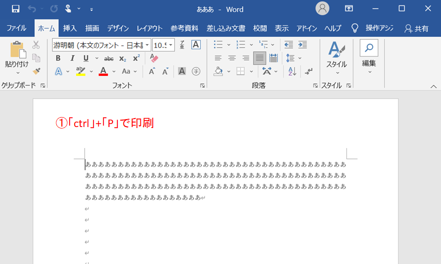Click the Save icon in the title bar
Screen dimensions: 441x264
15,9
